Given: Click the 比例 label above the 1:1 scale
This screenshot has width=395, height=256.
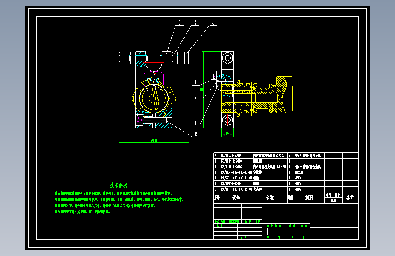Looking at the screenshot, I should (x=304, y=226).
